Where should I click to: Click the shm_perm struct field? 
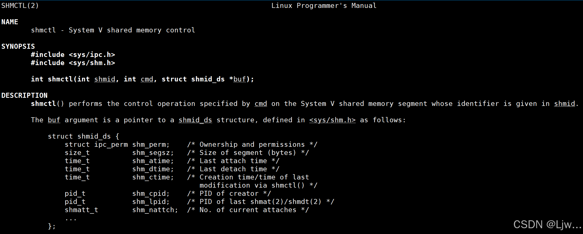pyautogui.click(x=151, y=144)
